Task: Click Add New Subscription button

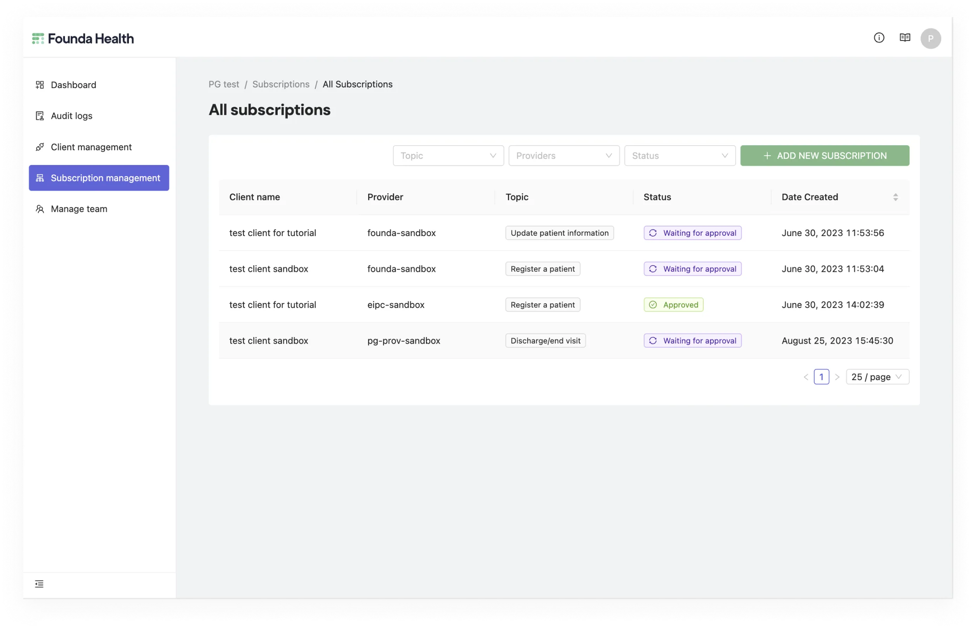Action: [825, 156]
